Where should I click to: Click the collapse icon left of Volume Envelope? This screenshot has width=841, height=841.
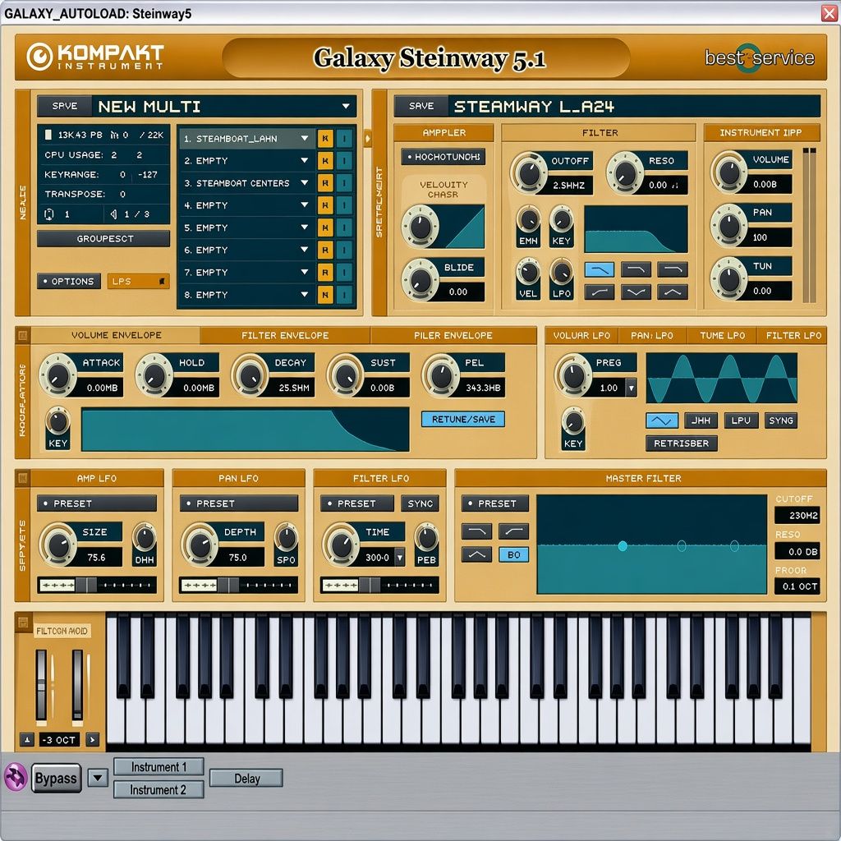tap(22, 336)
